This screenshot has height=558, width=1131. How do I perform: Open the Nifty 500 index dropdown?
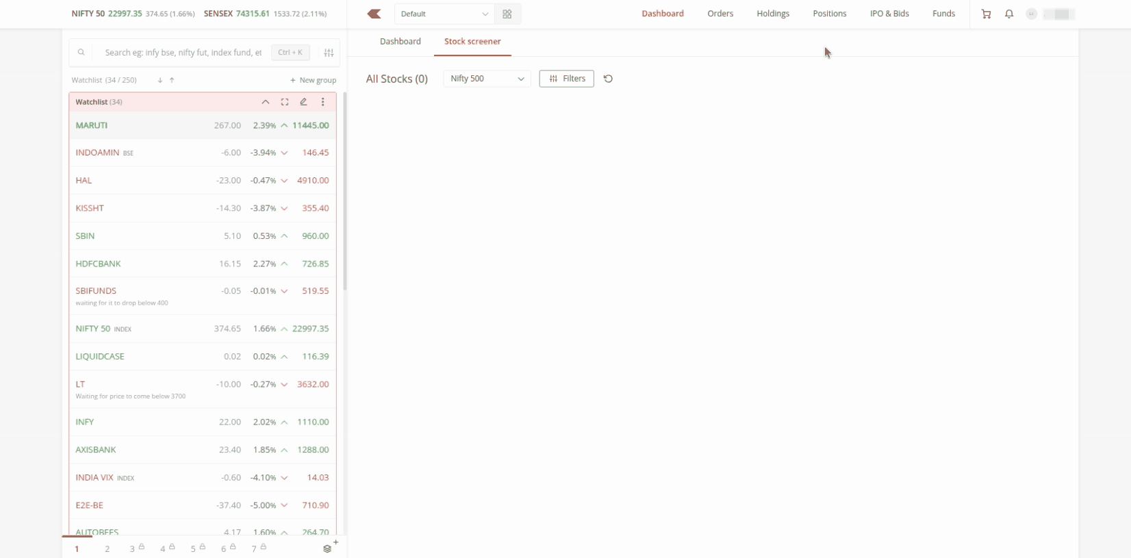pos(487,79)
